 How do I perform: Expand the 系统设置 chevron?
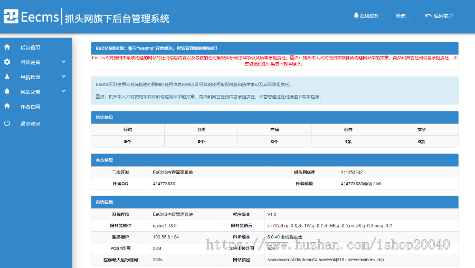click(64, 62)
